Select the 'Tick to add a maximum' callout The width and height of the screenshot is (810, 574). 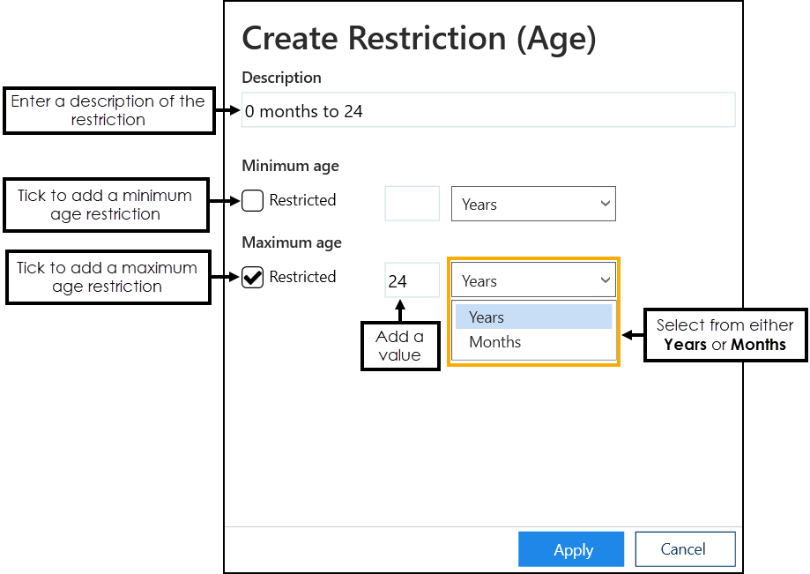pos(108,277)
